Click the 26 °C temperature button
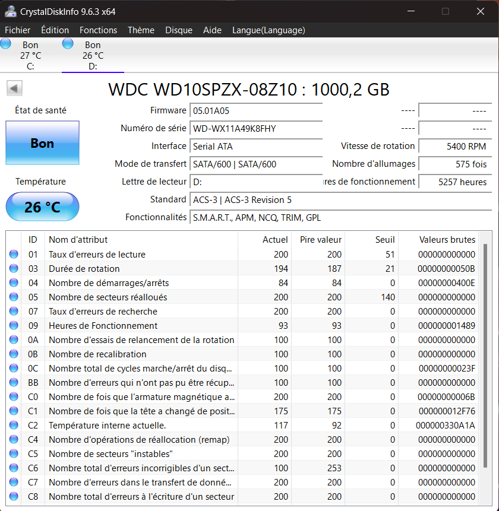499x511 pixels. [x=42, y=207]
